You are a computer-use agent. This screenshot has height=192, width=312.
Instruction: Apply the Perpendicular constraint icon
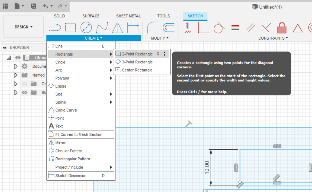(x=266, y=27)
